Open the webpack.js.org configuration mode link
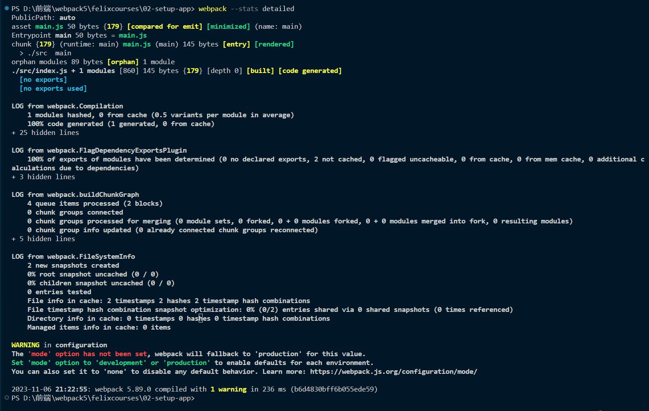The width and height of the screenshot is (649, 411). (393, 372)
